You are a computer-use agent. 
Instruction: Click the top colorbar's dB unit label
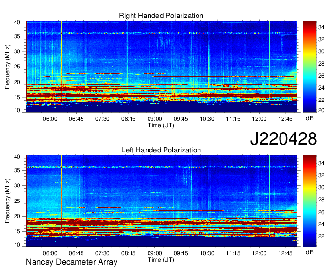tap(310, 118)
